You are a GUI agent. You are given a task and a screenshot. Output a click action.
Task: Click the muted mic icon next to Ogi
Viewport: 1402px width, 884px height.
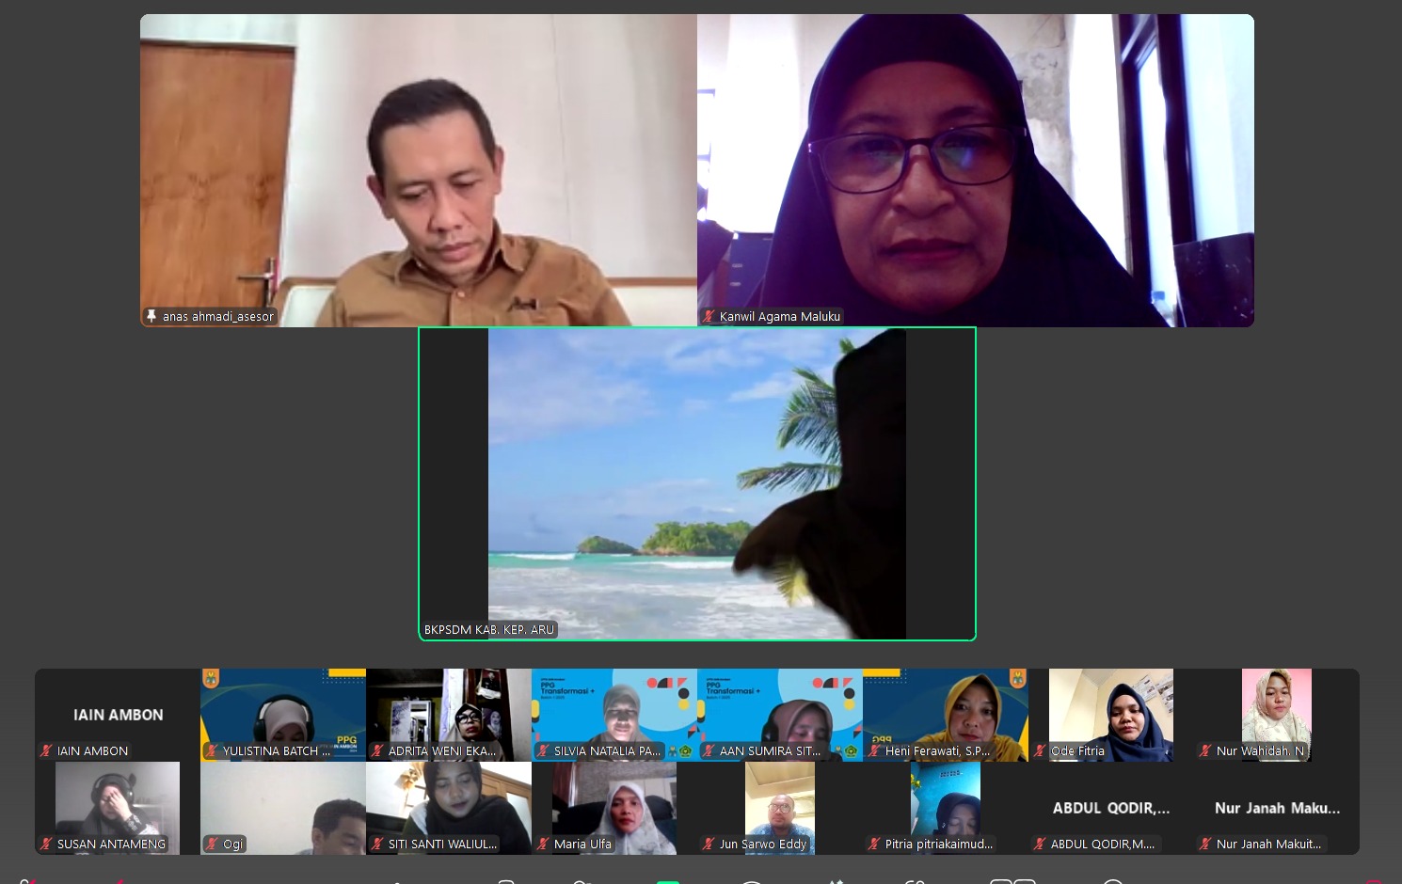(x=212, y=844)
